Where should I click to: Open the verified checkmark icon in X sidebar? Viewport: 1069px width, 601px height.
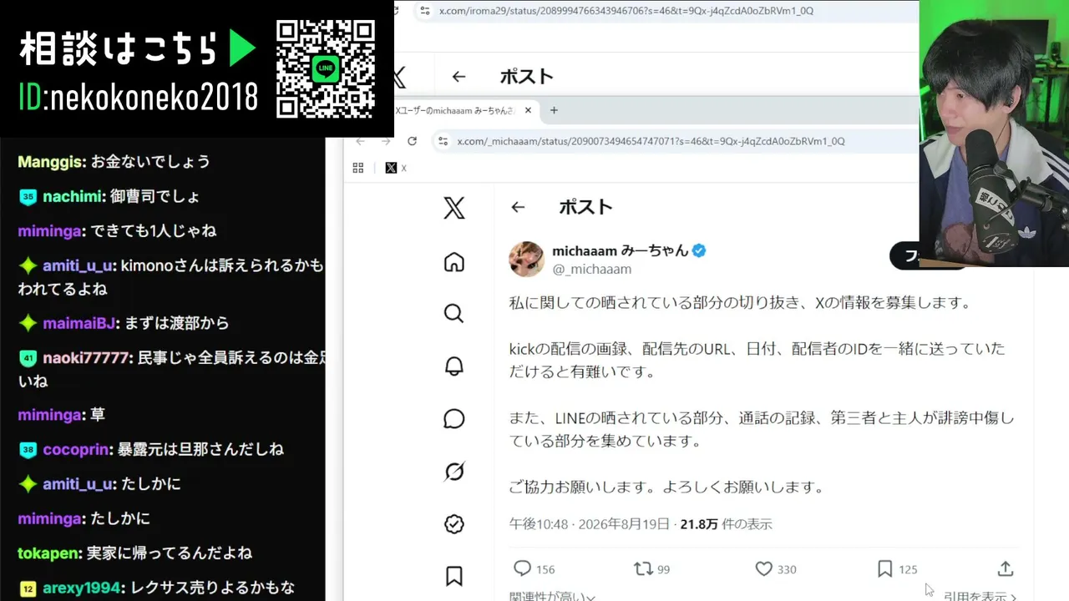[454, 523]
